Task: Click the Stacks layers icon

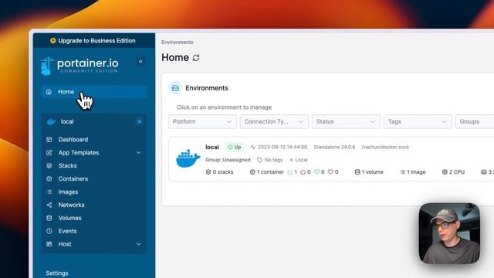Action: (x=49, y=165)
